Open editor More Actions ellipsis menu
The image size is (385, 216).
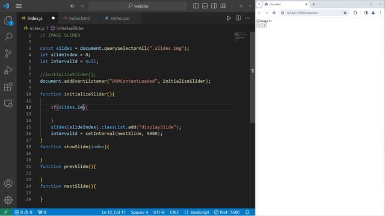247,18
